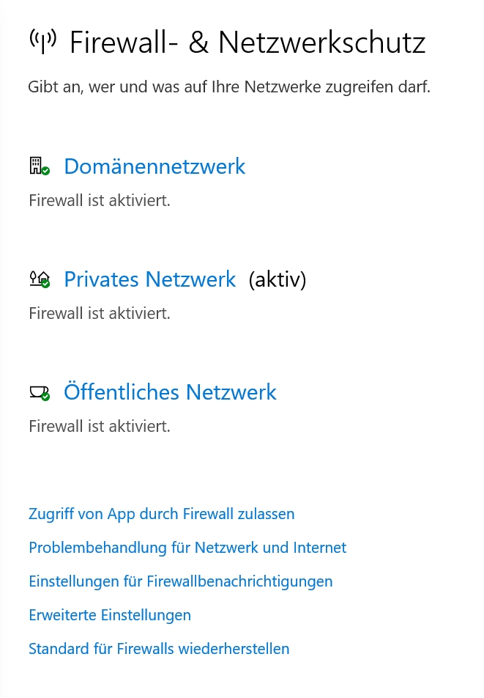
Task: Click 'Standard für Firewalls wiederherstellen'
Action: (x=159, y=649)
